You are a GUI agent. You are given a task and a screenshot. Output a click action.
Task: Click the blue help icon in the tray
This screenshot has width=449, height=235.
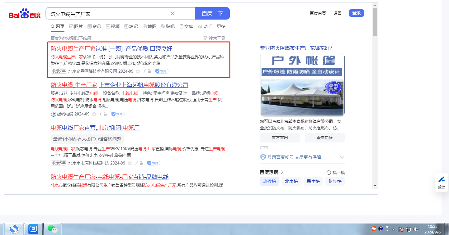click(380, 229)
